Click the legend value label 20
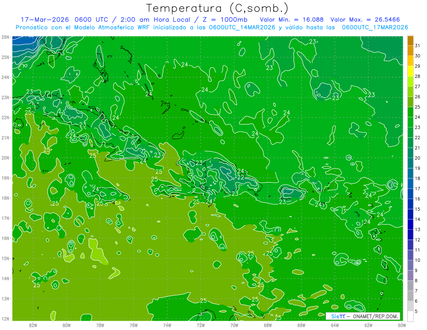 click(x=418, y=158)
